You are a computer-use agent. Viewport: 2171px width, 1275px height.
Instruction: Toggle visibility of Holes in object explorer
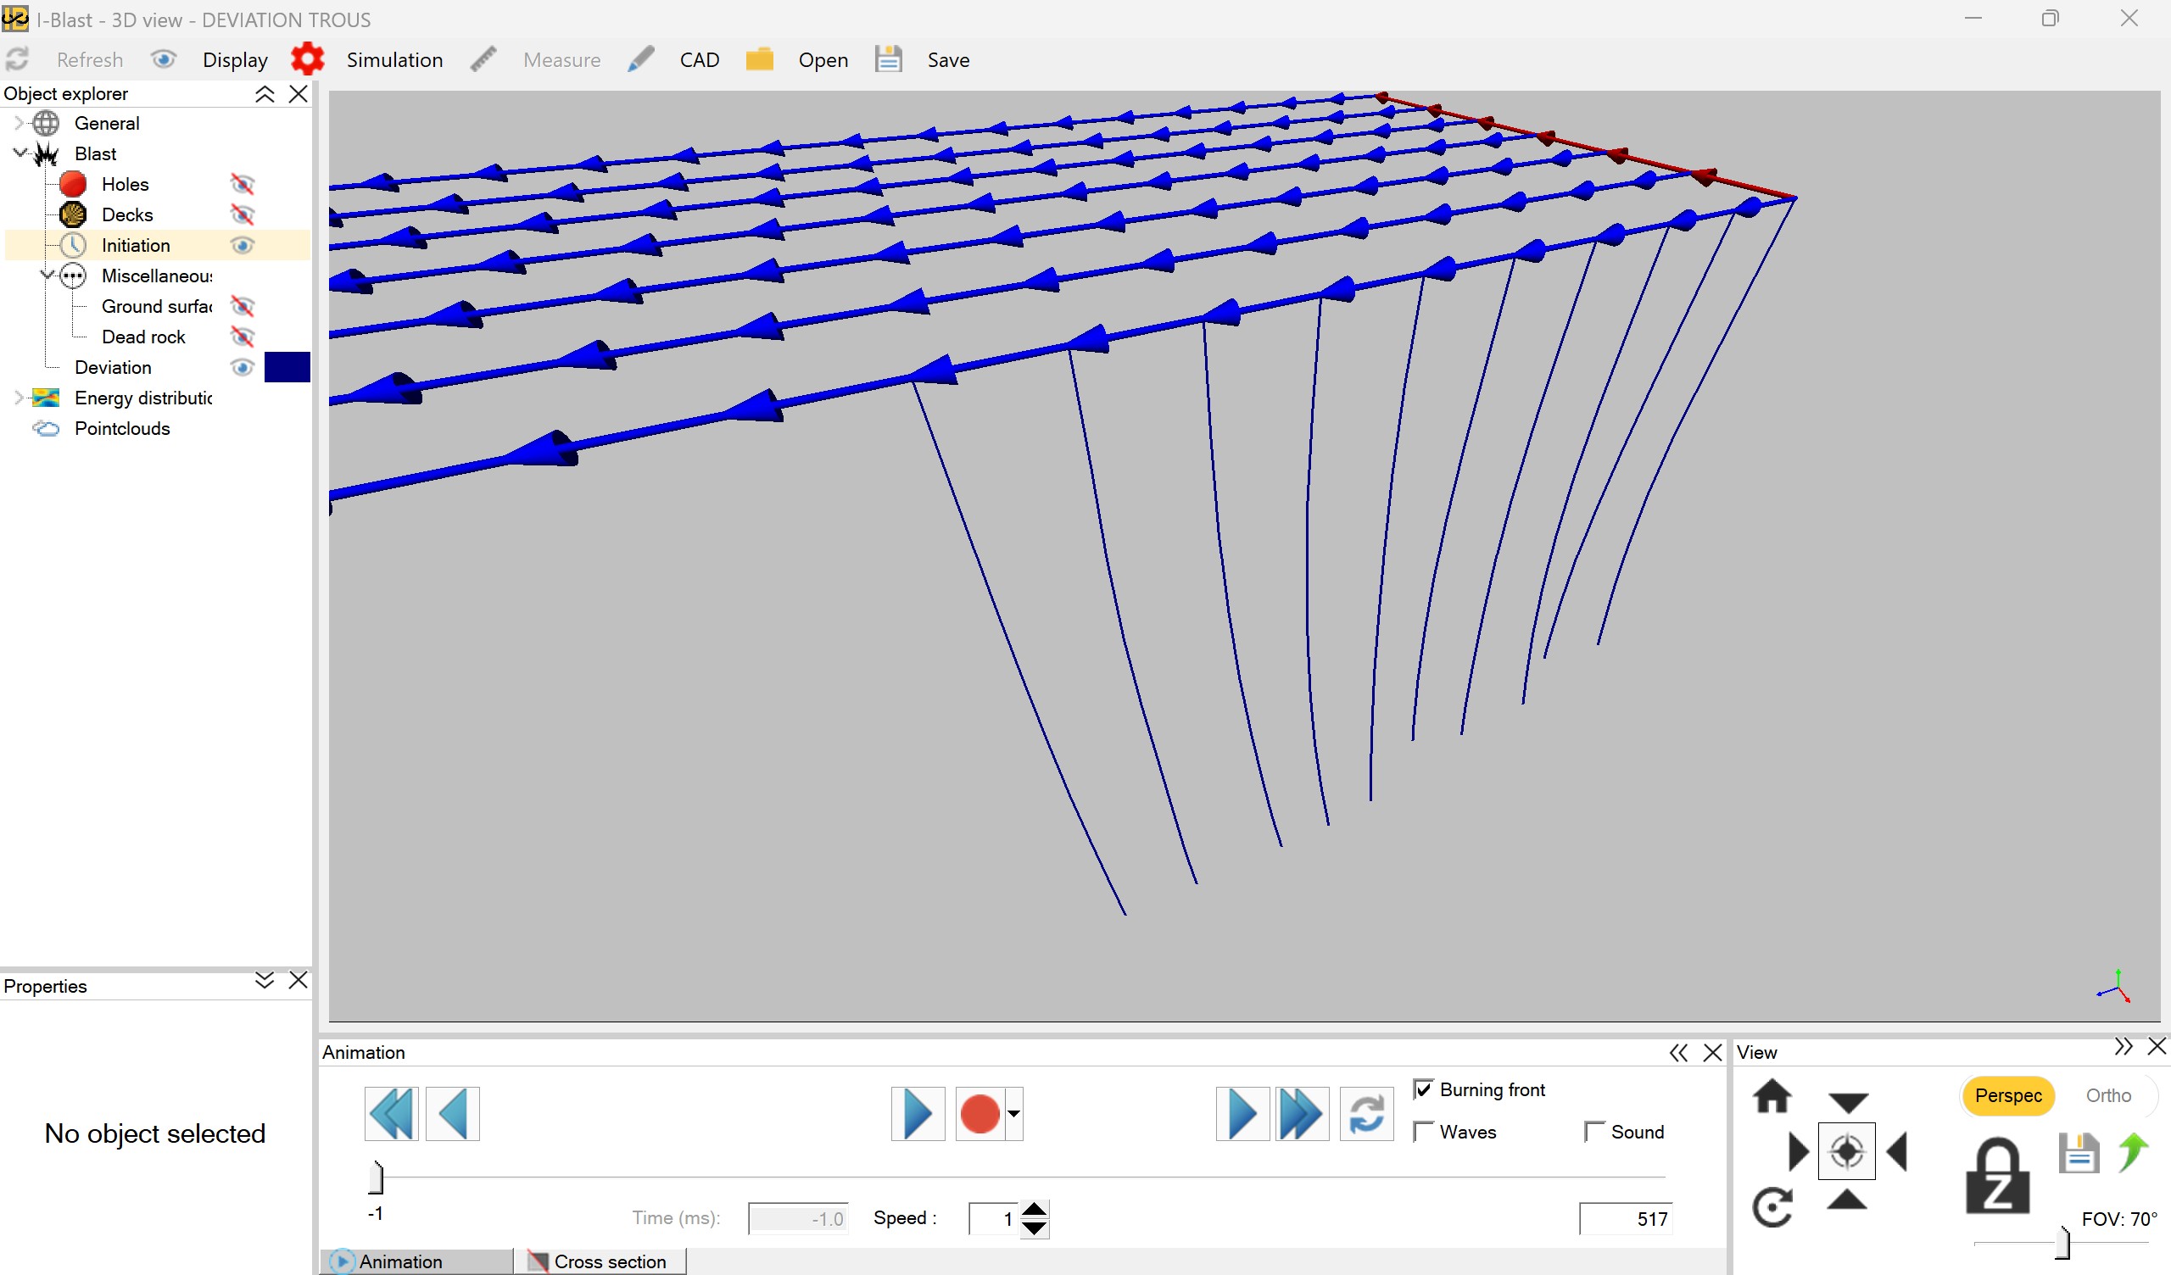[x=242, y=183]
